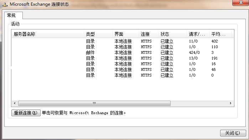Click 本地连接 in the 邮件 row
This screenshot has height=140, width=249.
click(123, 52)
